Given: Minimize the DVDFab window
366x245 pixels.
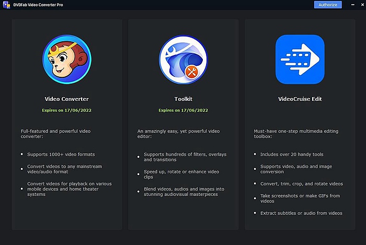Looking at the screenshot, I should click(x=353, y=5).
